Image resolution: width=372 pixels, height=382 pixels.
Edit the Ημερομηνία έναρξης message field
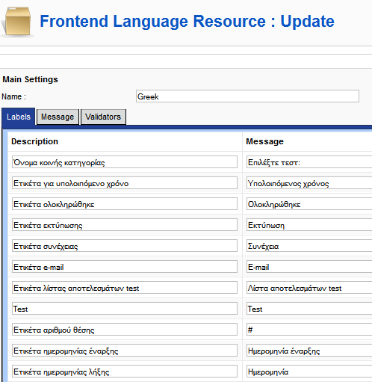(x=309, y=351)
